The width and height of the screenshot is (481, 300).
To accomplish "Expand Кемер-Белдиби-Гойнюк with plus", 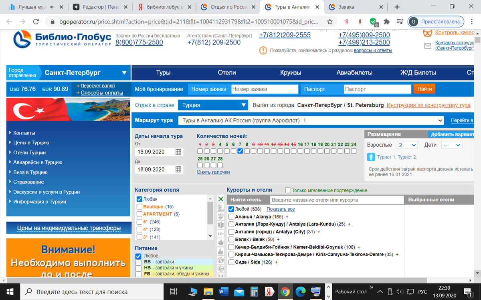I will click(x=359, y=247).
